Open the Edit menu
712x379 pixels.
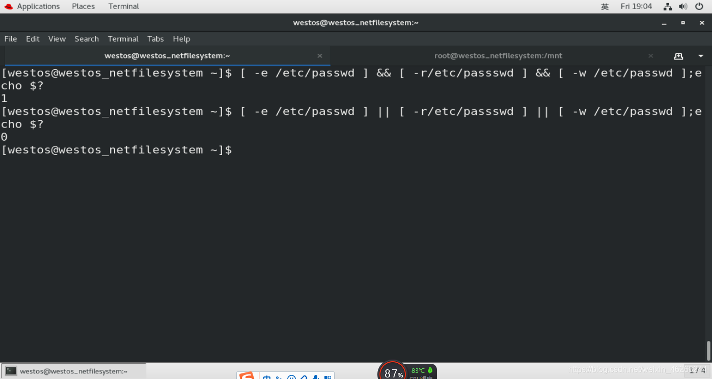tap(33, 39)
